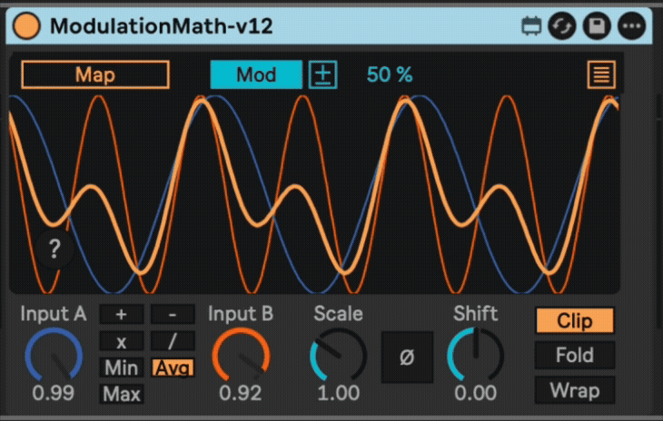Open the three-dots device options menu
663x421 pixels.
tap(632, 26)
